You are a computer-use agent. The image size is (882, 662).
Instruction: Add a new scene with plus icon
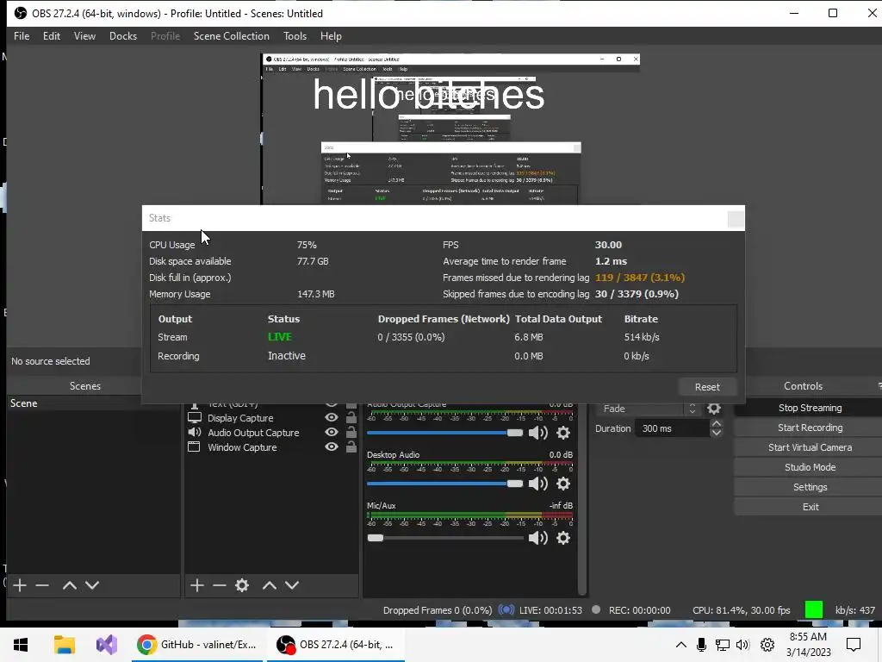coord(20,585)
